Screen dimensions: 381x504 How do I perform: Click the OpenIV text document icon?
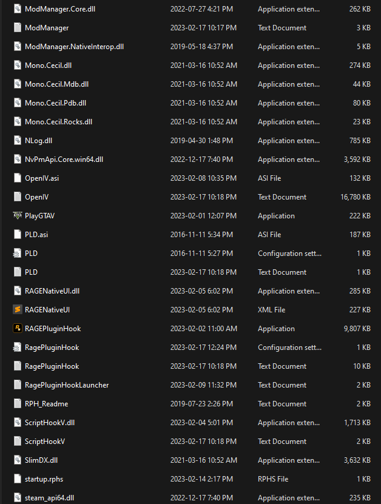pyautogui.click(x=18, y=197)
